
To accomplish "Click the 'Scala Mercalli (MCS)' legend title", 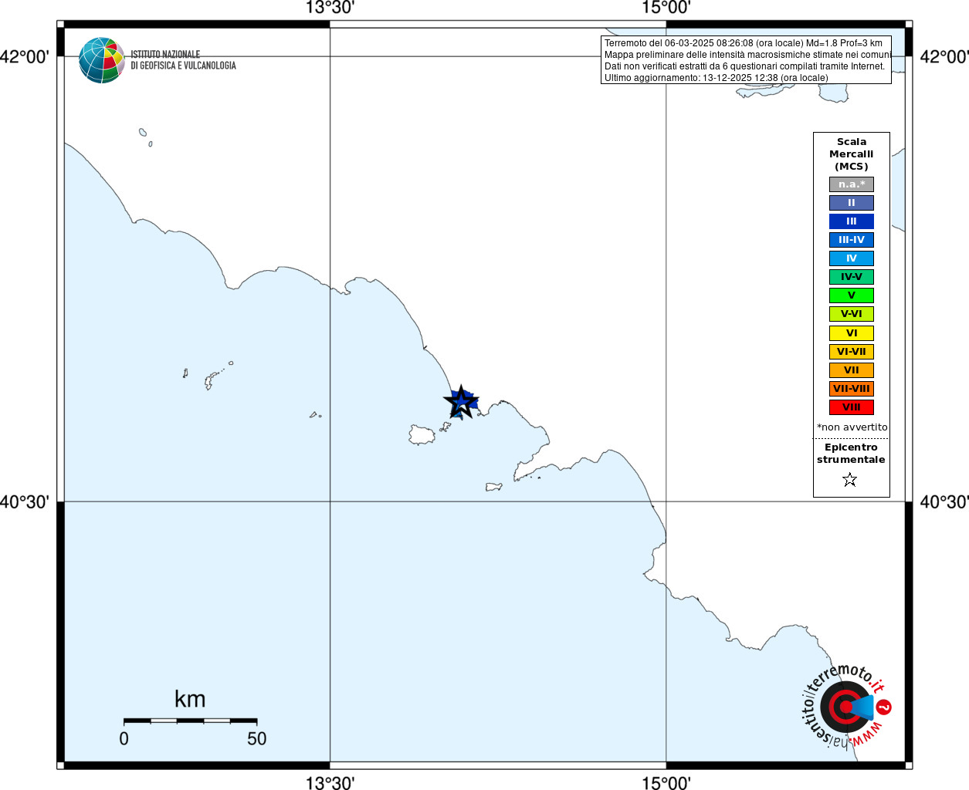I will pyautogui.click(x=852, y=154).
